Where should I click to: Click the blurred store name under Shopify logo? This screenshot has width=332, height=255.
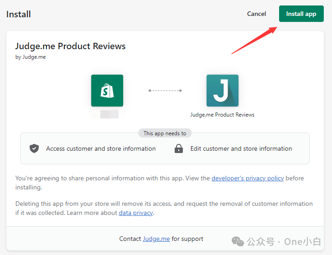click(x=107, y=114)
